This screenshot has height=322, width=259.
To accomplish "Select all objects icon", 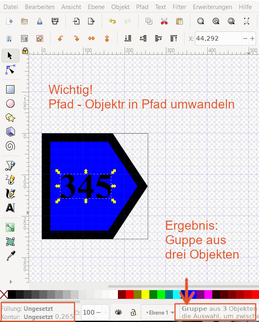I will tap(9, 38).
